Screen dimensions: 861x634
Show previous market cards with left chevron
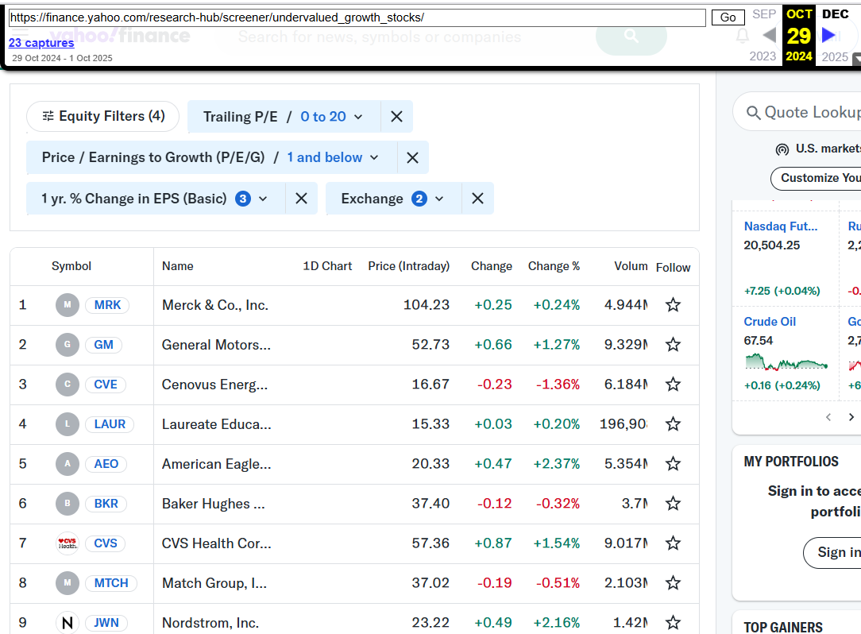[828, 417]
